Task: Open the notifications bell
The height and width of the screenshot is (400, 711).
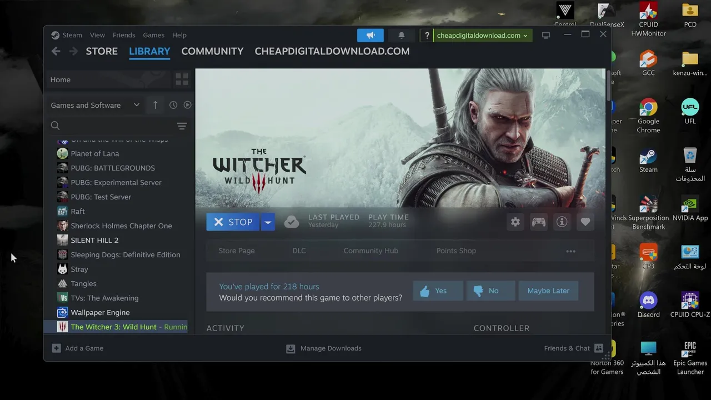Action: click(x=401, y=35)
